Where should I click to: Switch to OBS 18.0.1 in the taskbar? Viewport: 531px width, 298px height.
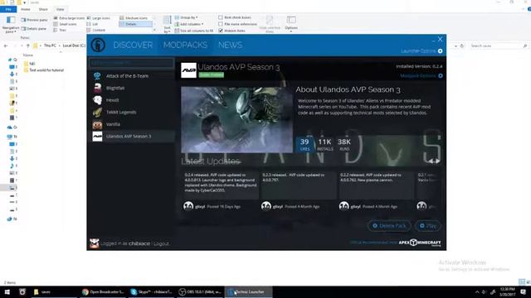click(200, 292)
